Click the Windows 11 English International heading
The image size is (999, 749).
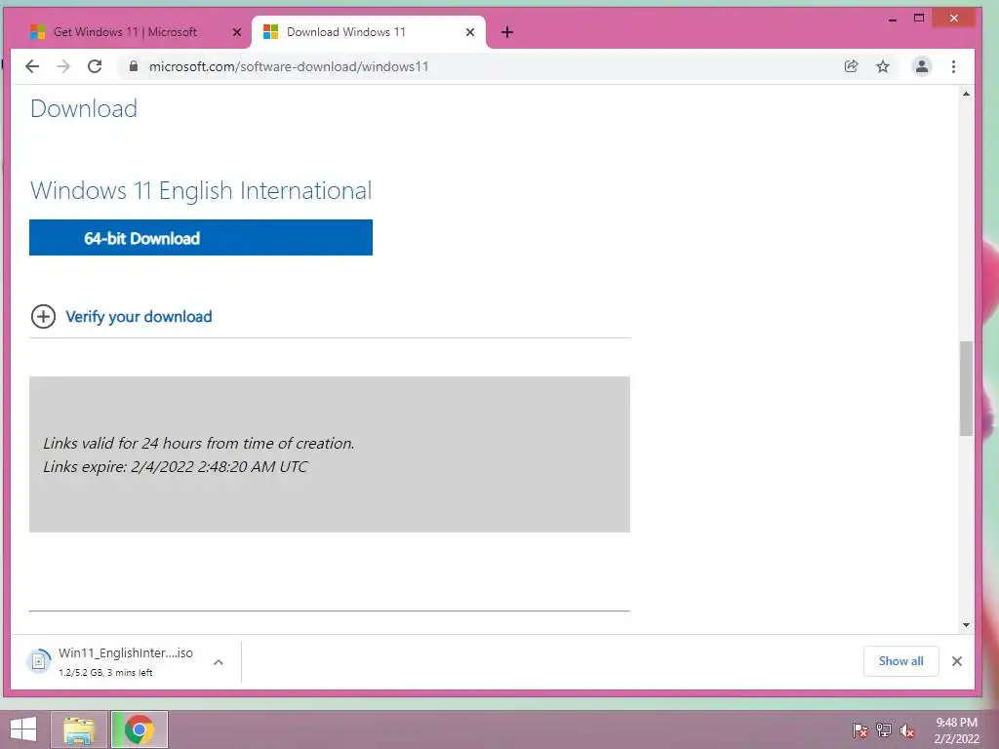[x=201, y=190]
